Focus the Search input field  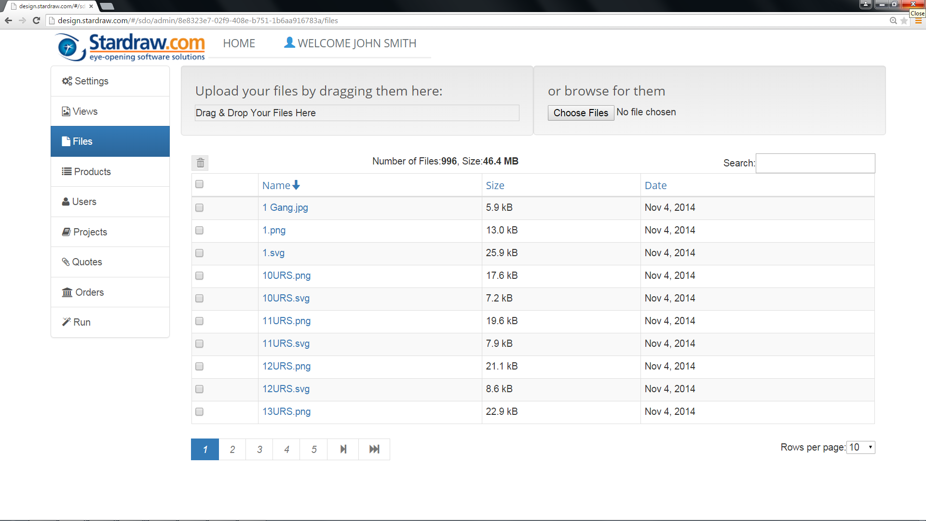coord(815,163)
